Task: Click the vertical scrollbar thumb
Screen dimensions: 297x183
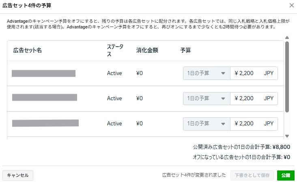Action: pos(287,77)
